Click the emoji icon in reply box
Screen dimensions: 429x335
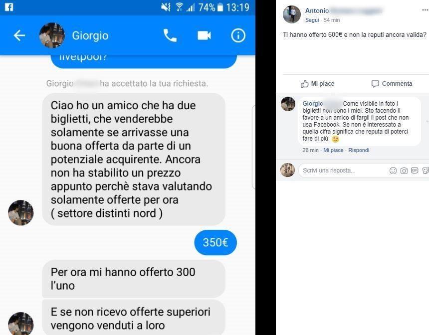[x=393, y=170]
